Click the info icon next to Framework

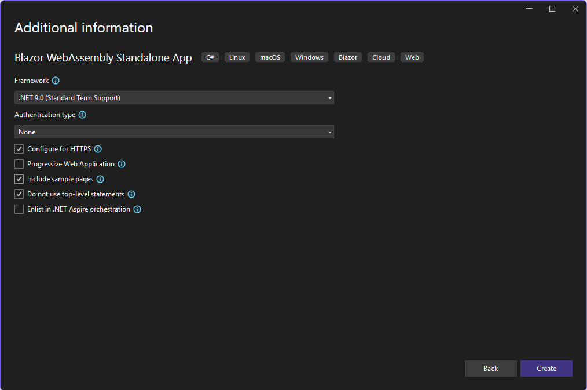(56, 81)
